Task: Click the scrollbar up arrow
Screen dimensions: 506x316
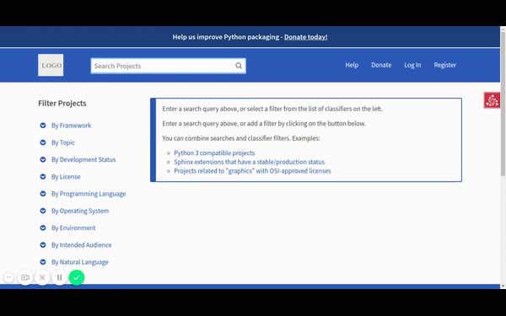Action: click(503, 29)
